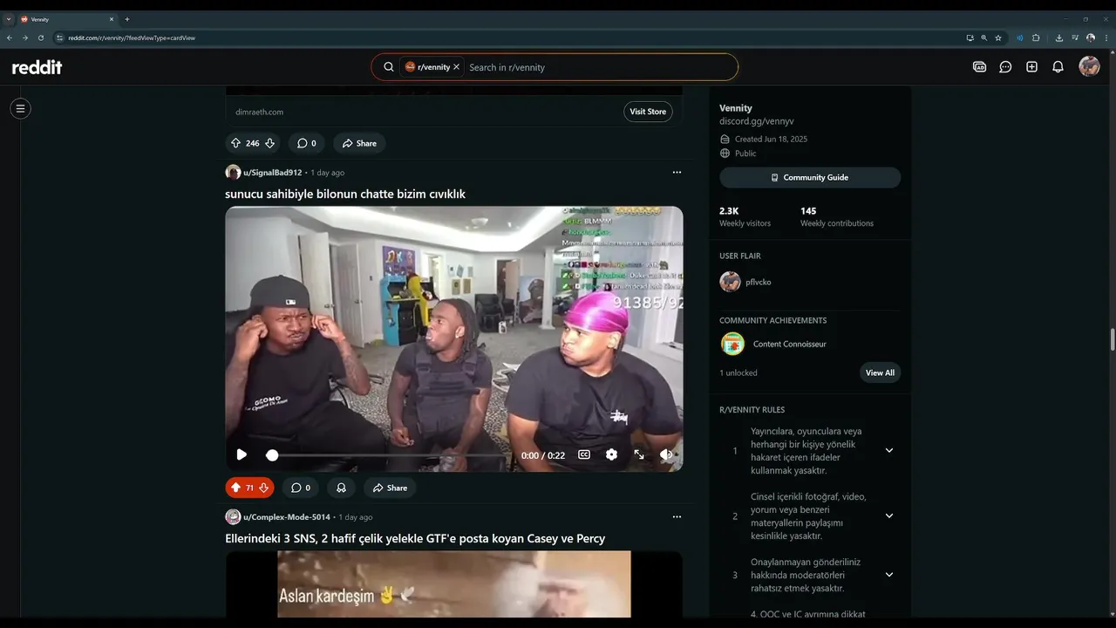
Task: Click the blue sound-wave extension icon
Action: [1020, 38]
